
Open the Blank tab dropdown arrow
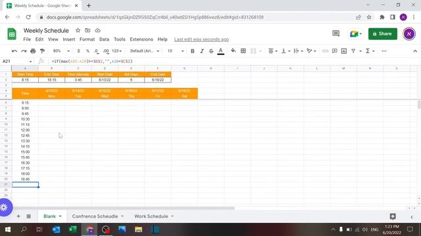(61, 216)
